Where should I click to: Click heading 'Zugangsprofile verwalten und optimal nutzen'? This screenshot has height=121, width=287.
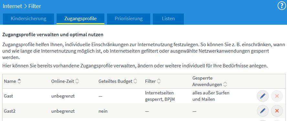point(53,35)
